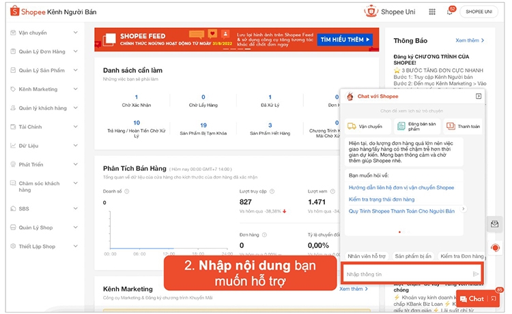Click the Kênh Marketing tag icon

pyautogui.click(x=13, y=89)
